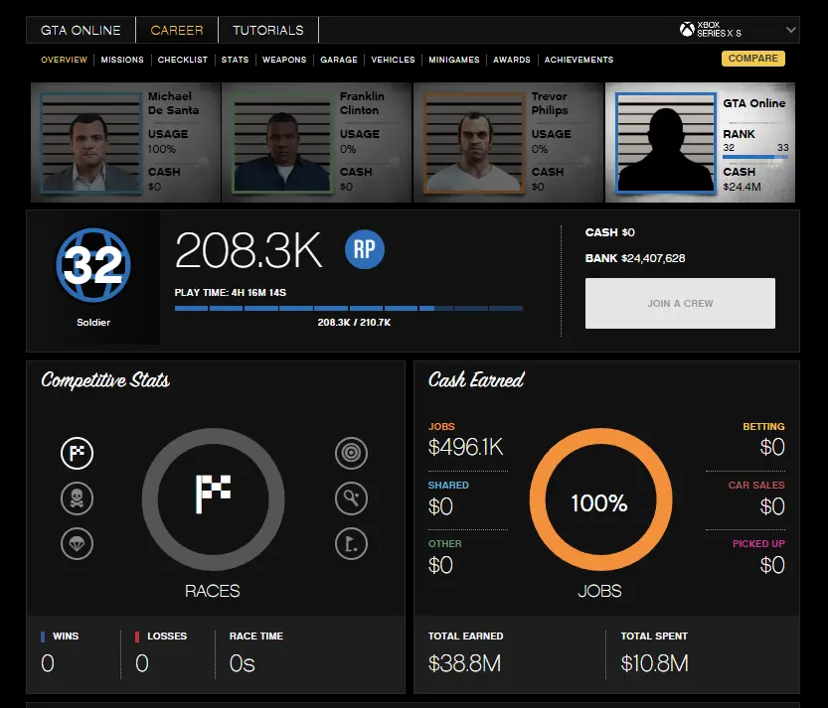Click the Play Time 4H 16M 14S text

[x=231, y=293]
